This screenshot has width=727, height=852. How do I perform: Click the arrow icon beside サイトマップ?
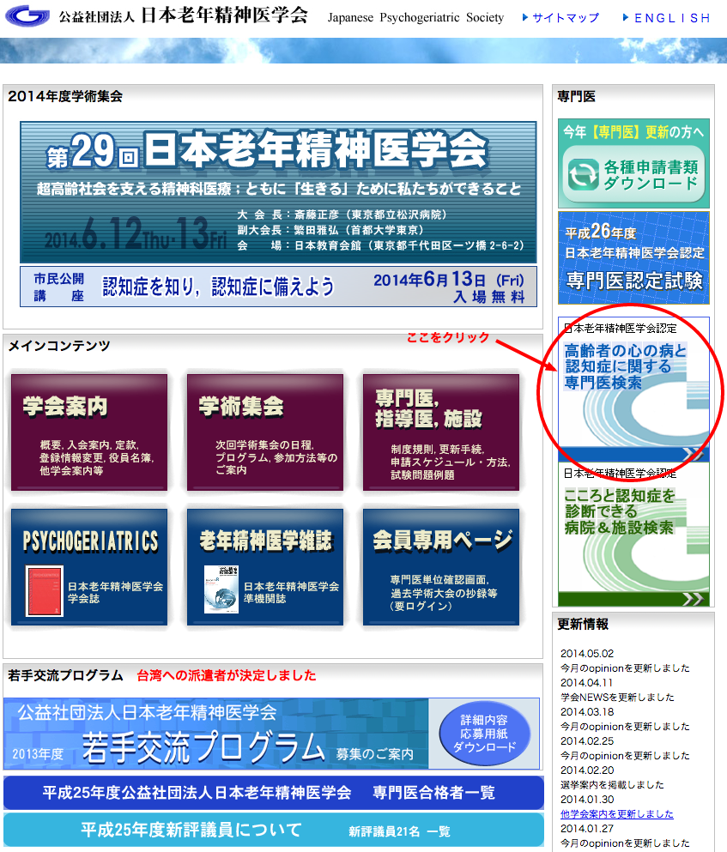tap(525, 17)
